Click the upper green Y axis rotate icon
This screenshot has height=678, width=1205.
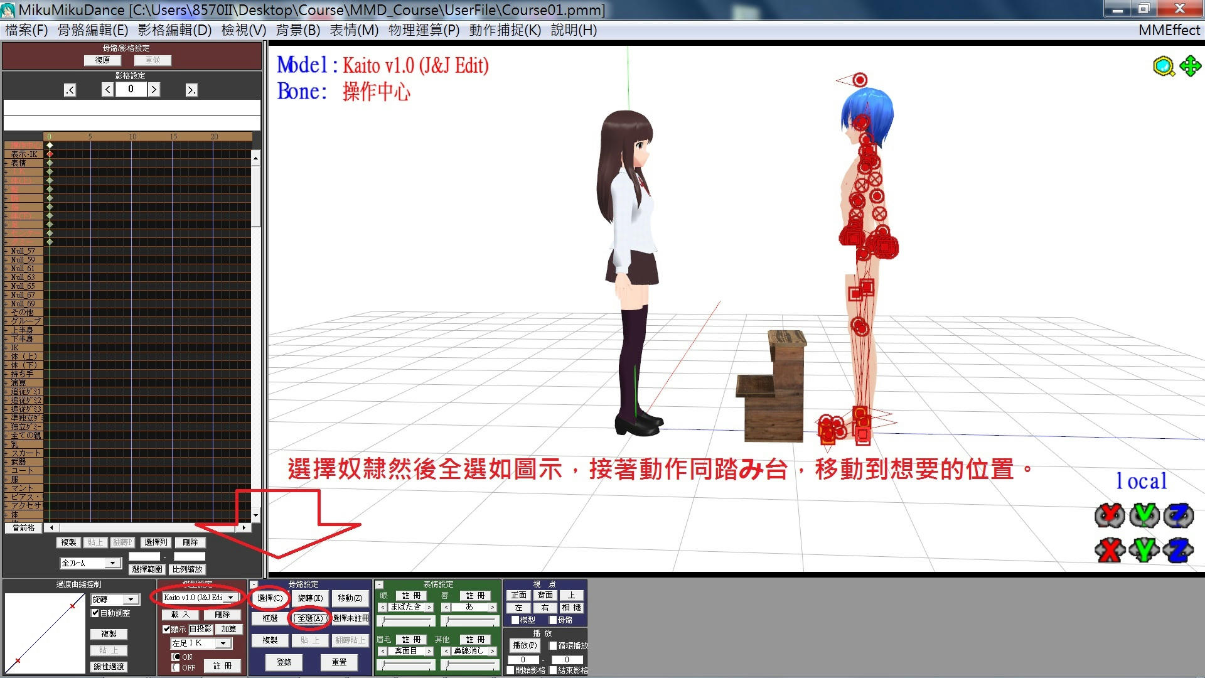click(x=1144, y=515)
